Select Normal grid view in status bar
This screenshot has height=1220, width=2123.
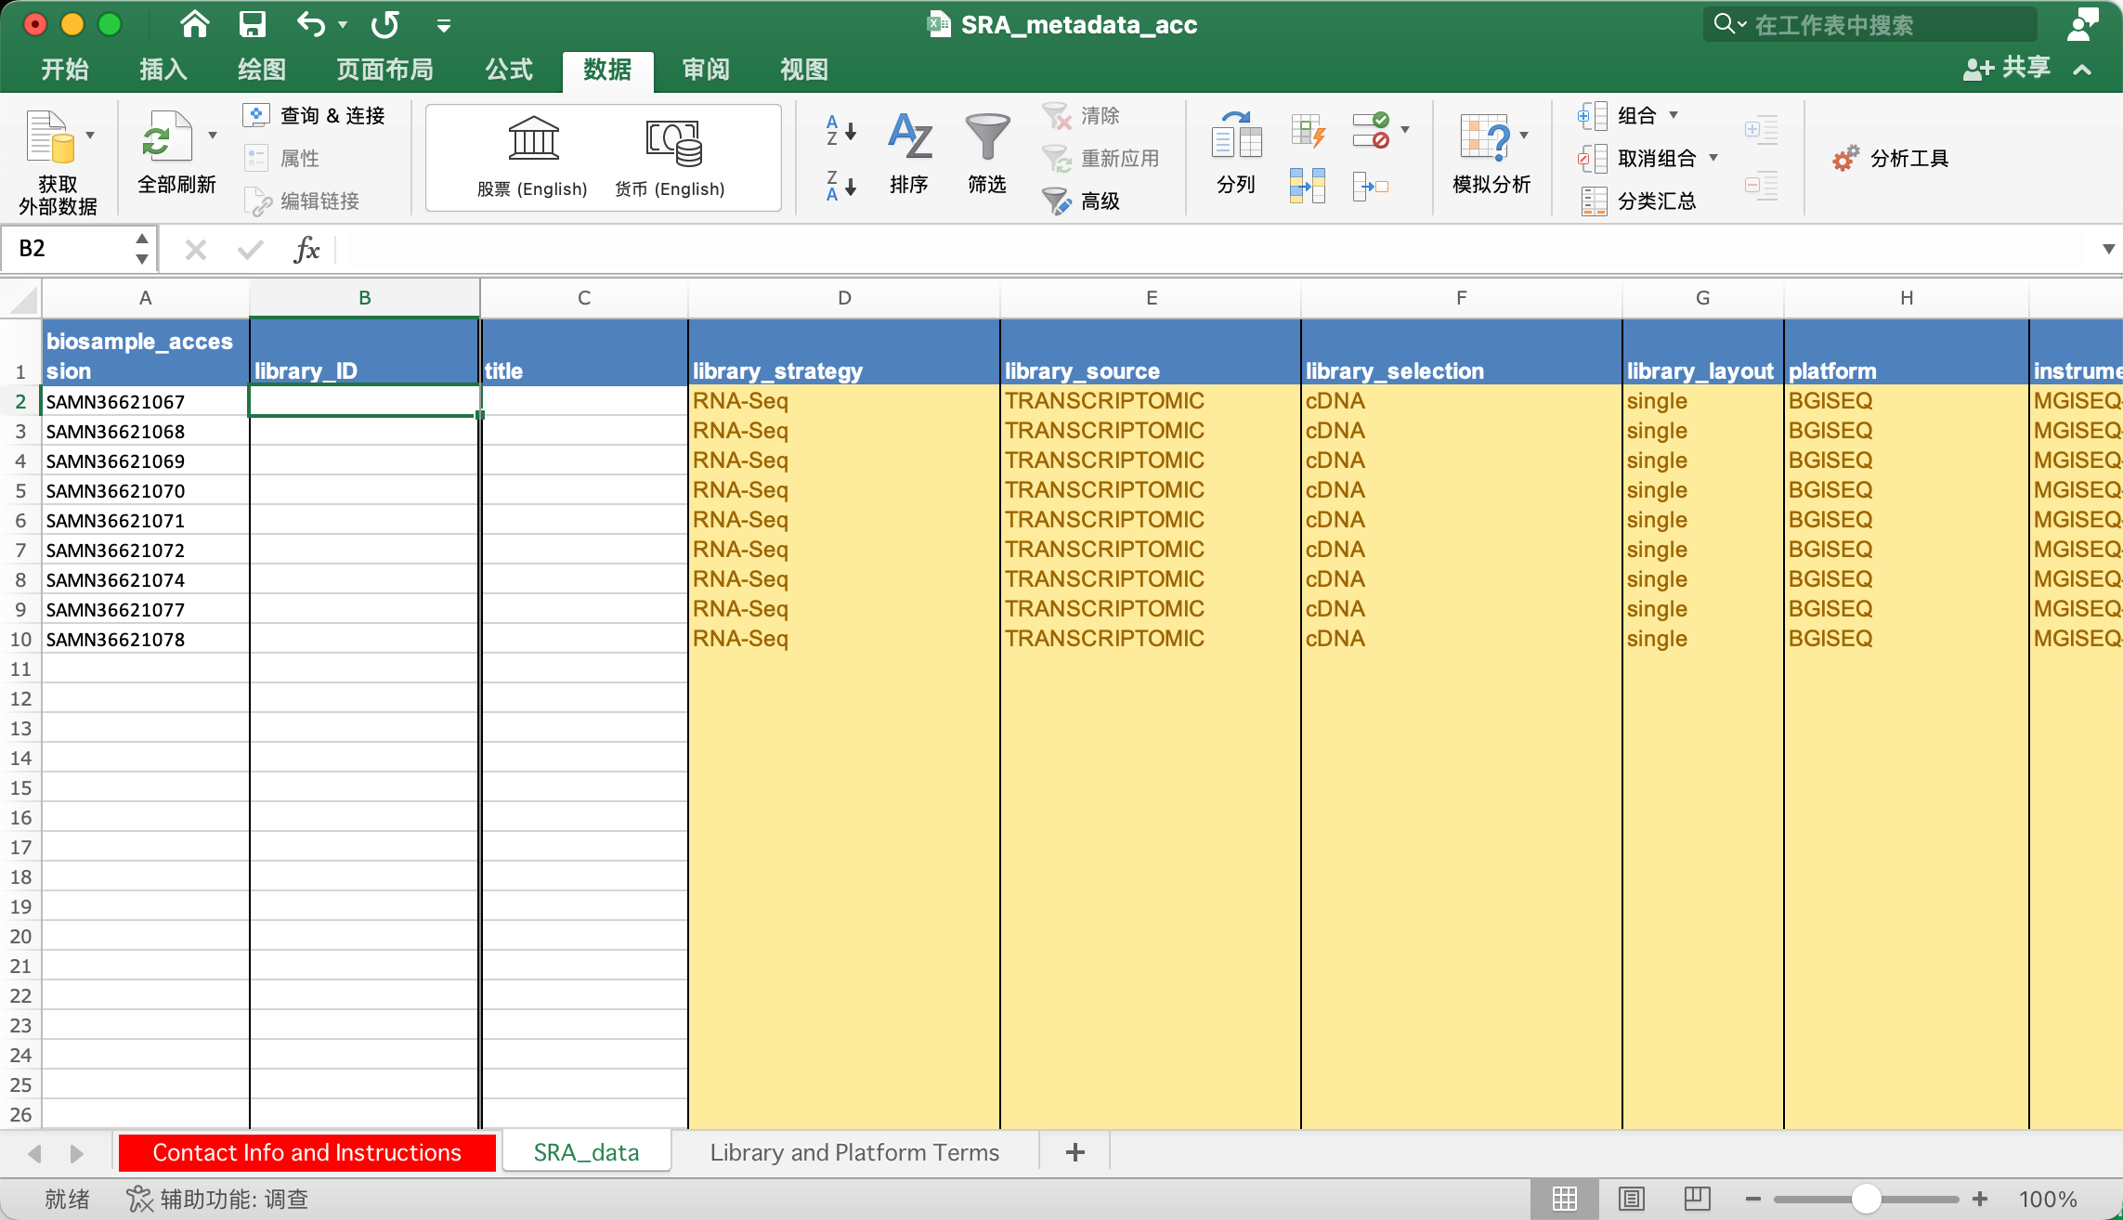1565,1199
